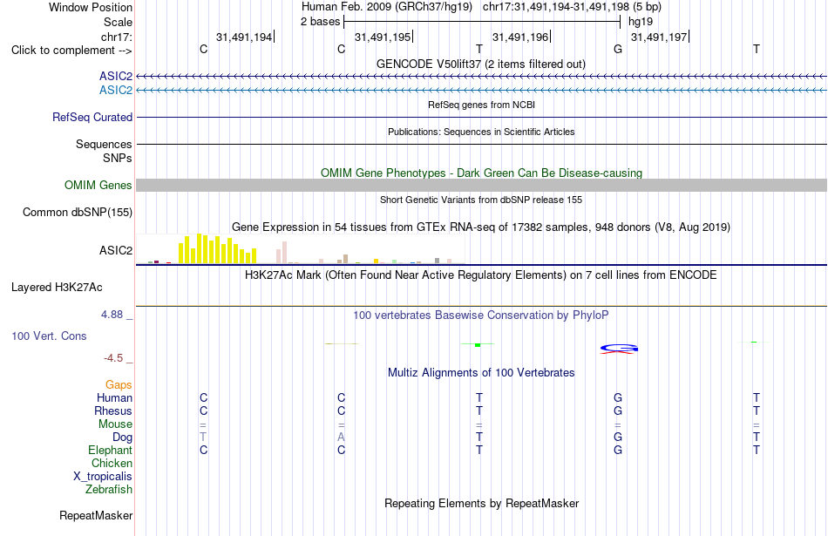Click the 'RefSeq Curated' track label
The width and height of the screenshot is (828, 536).
coord(92,118)
